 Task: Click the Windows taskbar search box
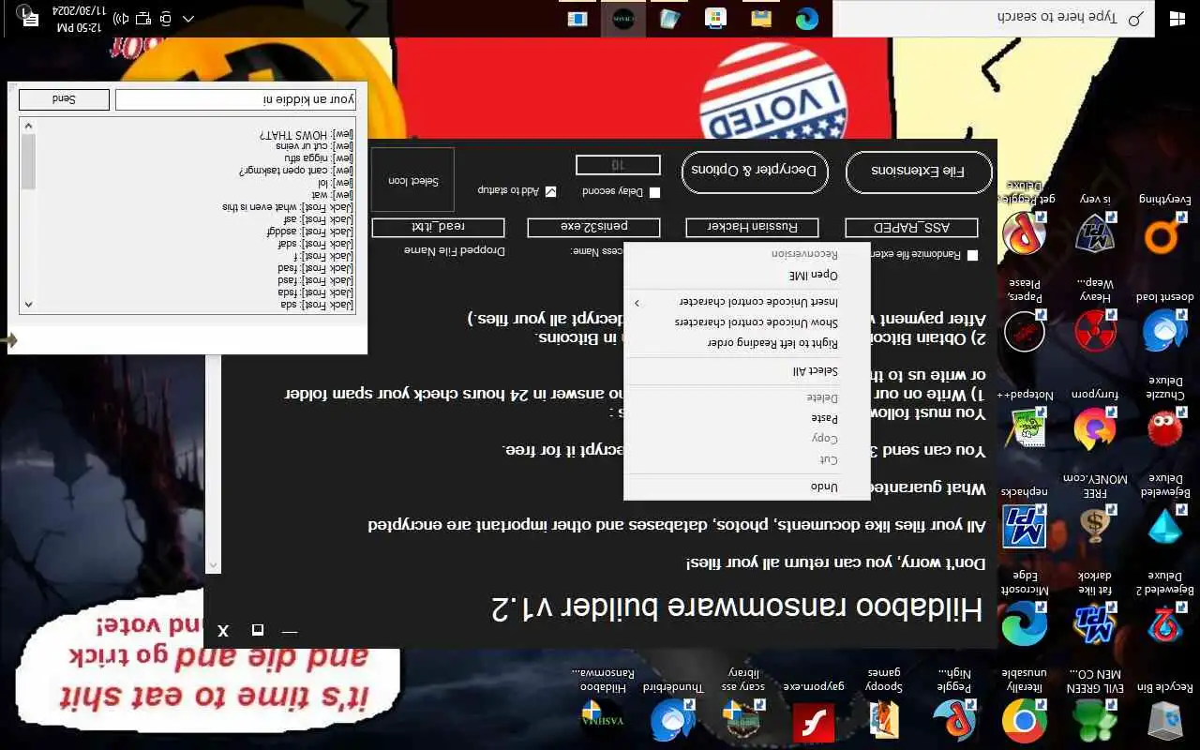992,19
